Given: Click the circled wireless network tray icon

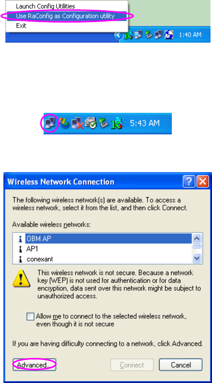Looking at the screenshot, I should (49, 123).
